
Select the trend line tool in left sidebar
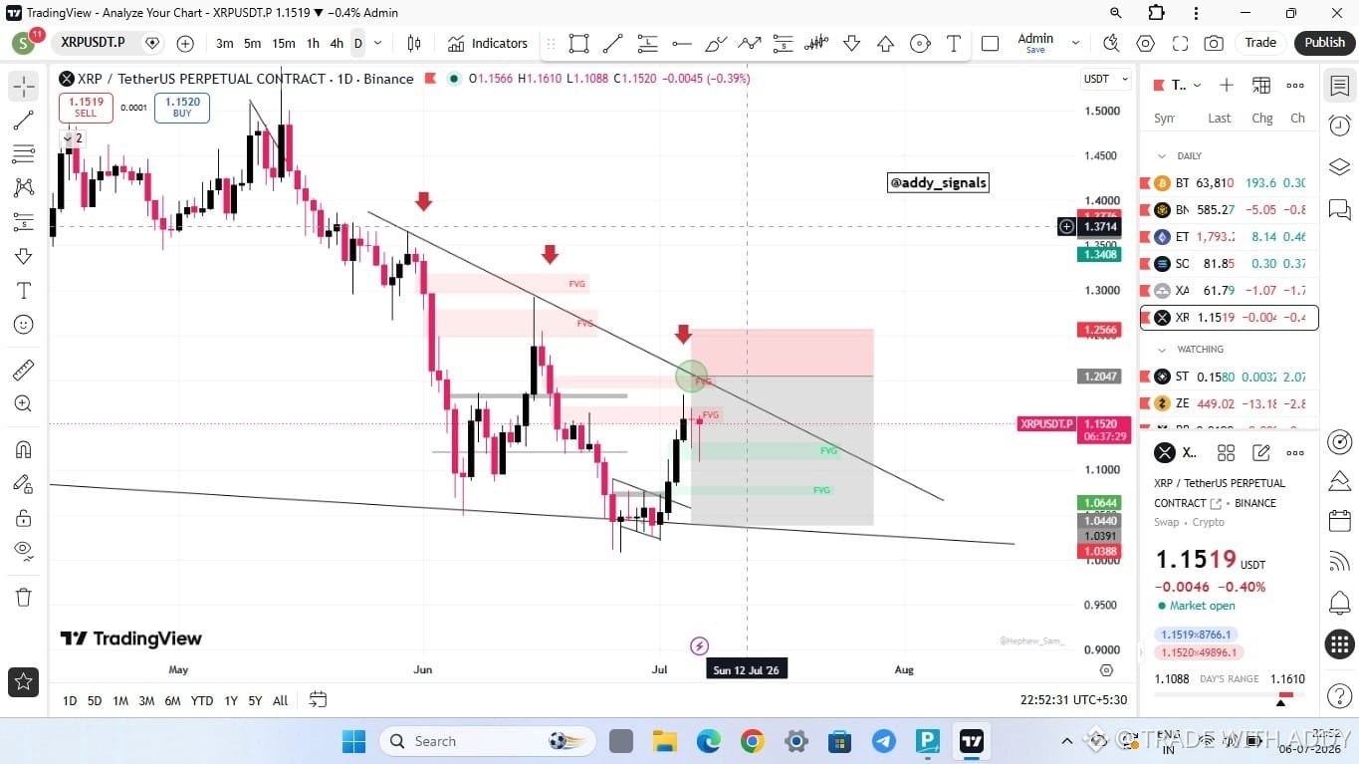pos(24,121)
